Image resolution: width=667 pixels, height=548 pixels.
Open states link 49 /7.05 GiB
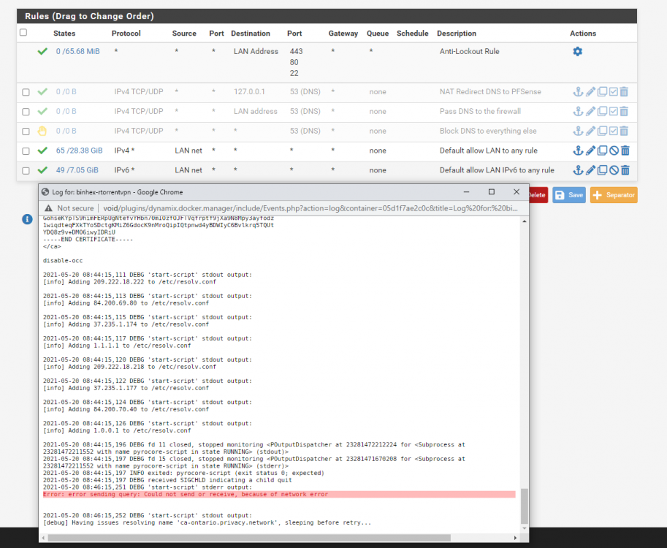[77, 170]
